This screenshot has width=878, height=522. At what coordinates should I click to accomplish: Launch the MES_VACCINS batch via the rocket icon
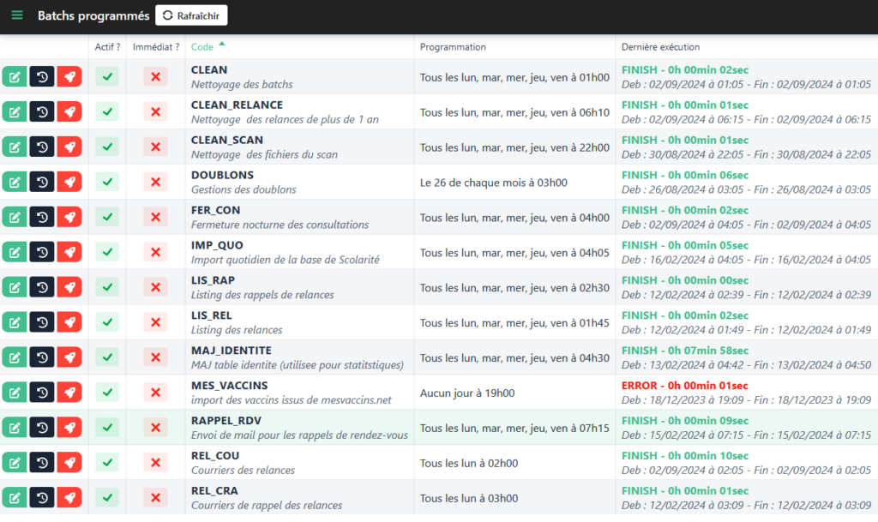(x=69, y=393)
